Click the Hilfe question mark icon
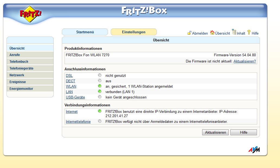The width and height of the screenshot is (280, 168). (249, 32)
